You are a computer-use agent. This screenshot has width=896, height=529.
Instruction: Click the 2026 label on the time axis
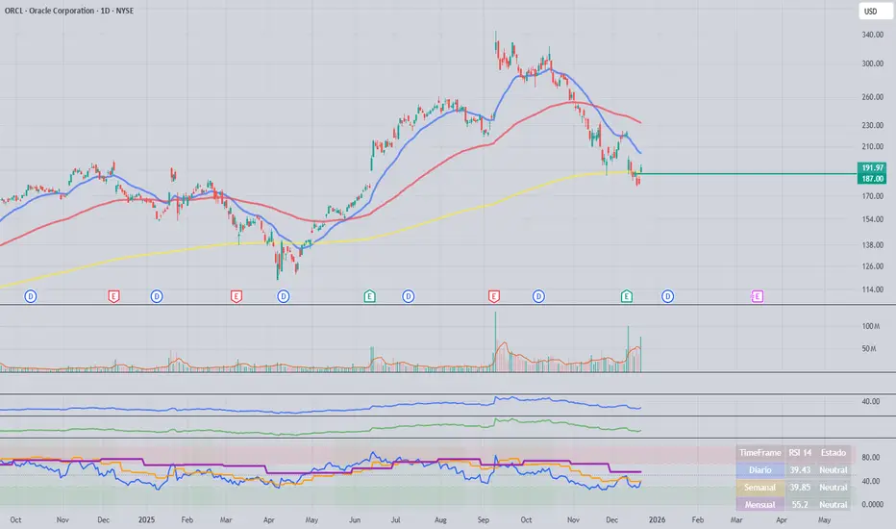coord(658,519)
